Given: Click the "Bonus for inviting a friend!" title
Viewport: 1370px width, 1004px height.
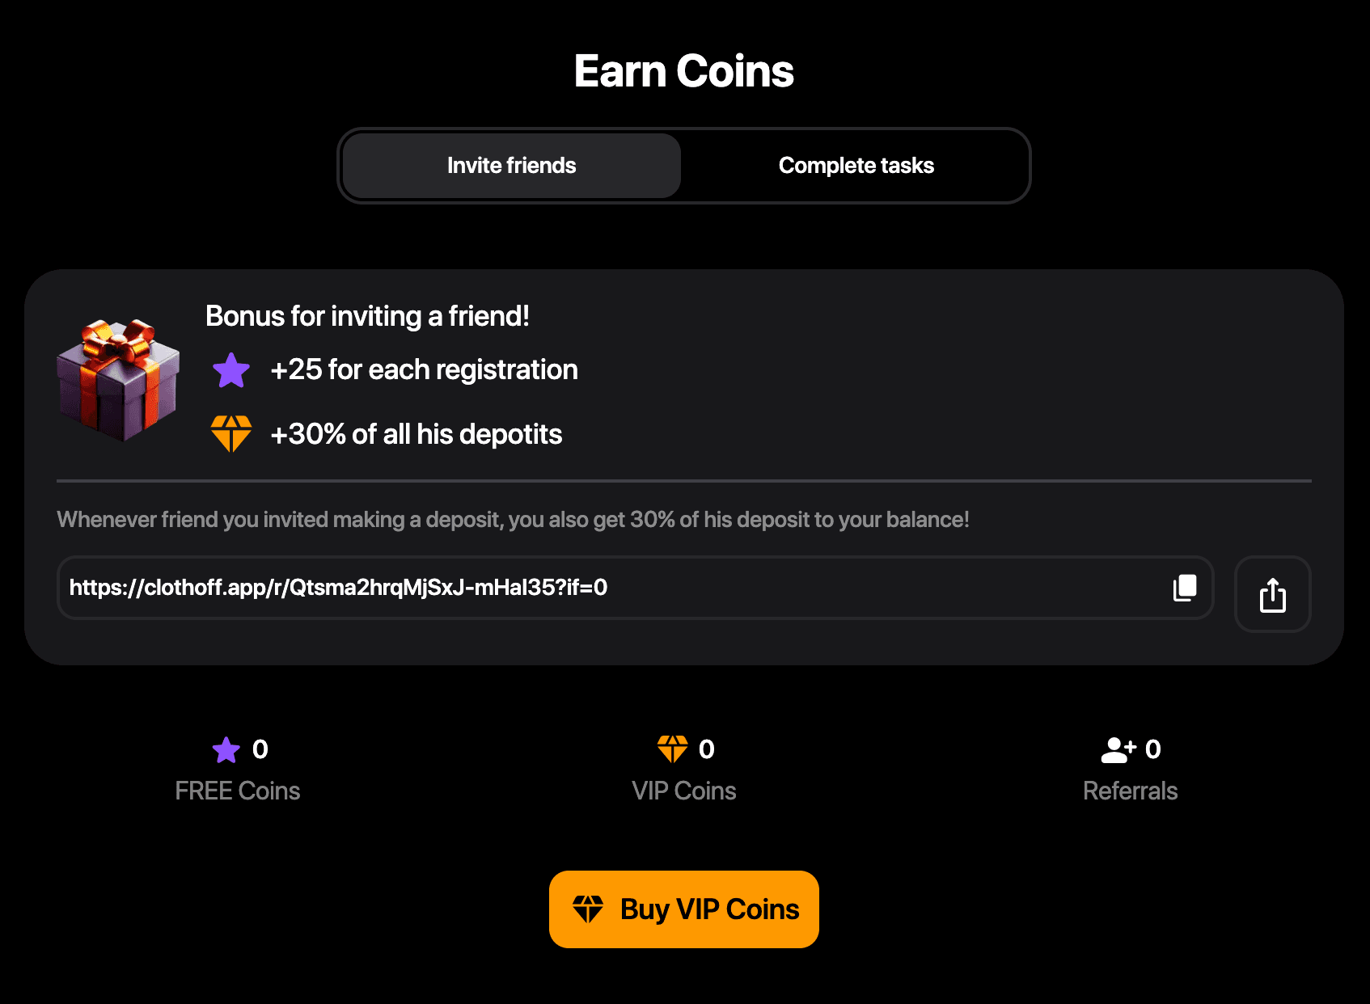Looking at the screenshot, I should 367,316.
